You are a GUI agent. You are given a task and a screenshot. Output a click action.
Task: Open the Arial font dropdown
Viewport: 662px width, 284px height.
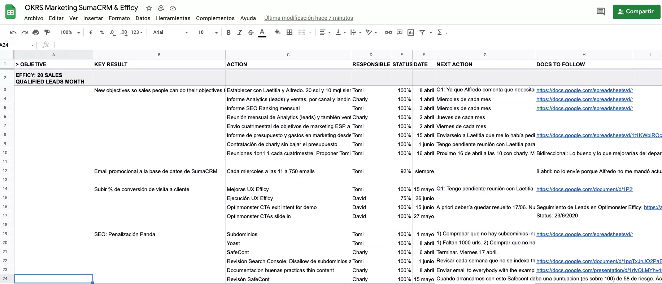(x=170, y=32)
